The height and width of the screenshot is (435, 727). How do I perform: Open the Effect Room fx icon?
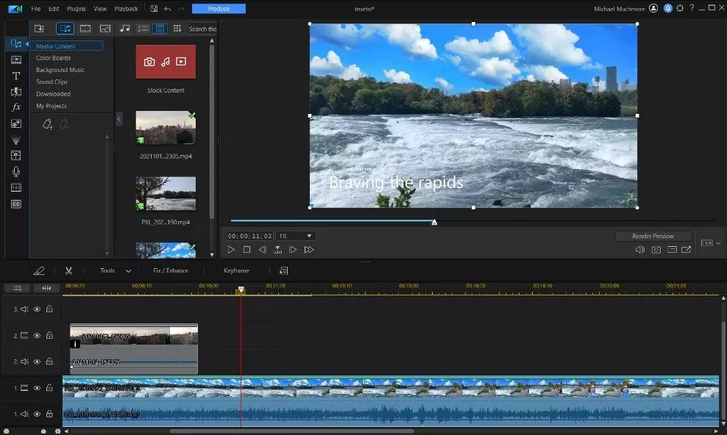pos(16,107)
